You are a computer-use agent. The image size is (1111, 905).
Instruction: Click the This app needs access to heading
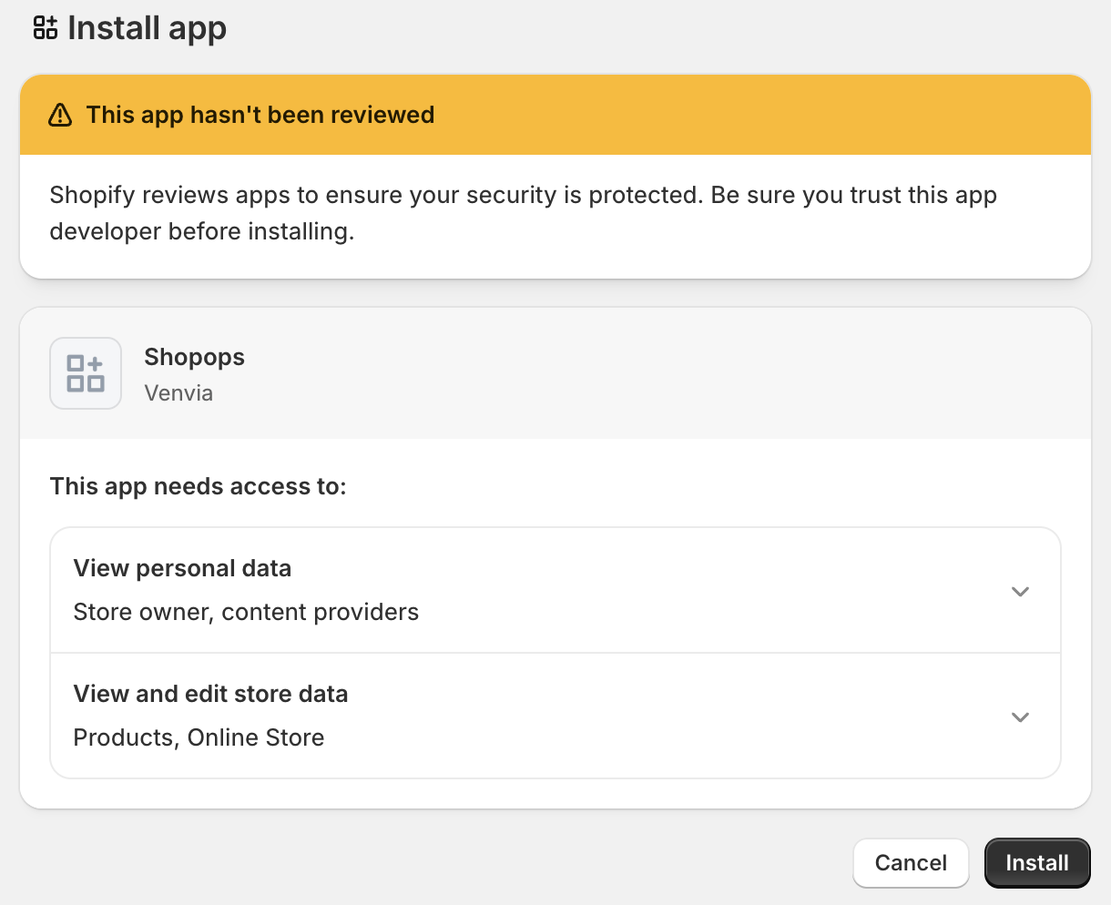tap(198, 486)
